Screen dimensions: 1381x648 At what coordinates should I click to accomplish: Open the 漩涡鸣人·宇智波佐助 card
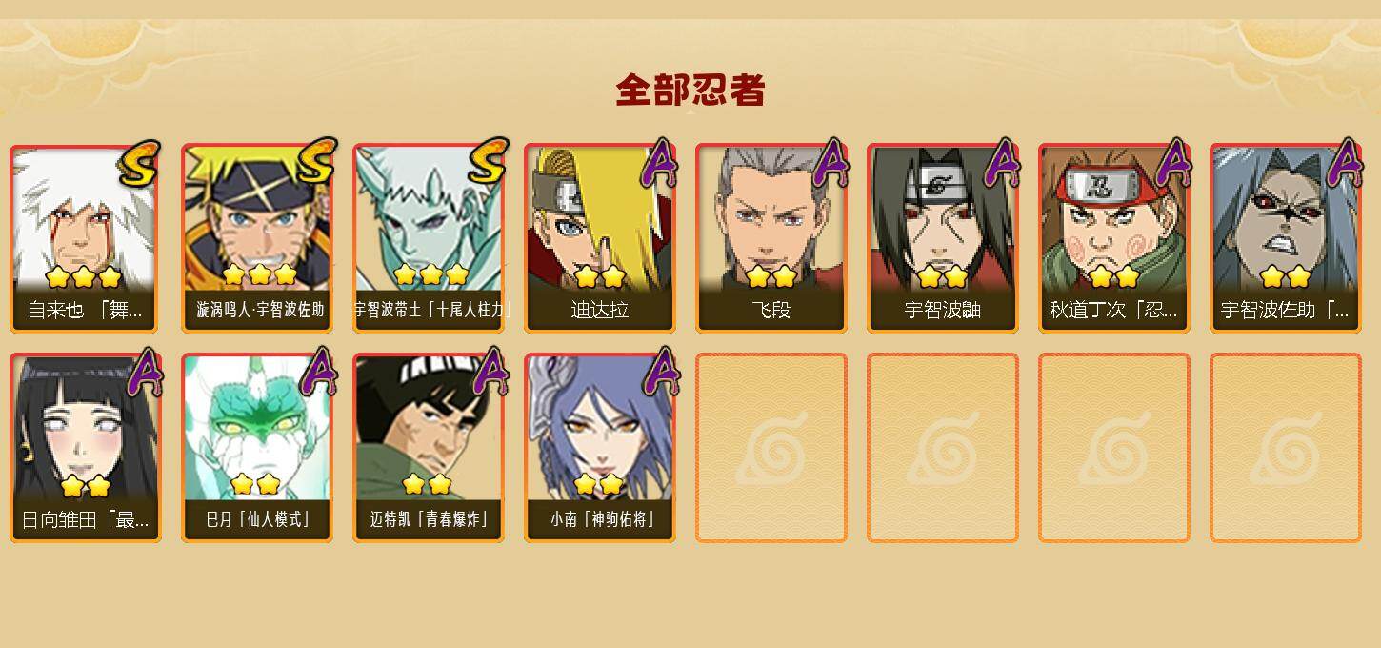click(x=257, y=238)
